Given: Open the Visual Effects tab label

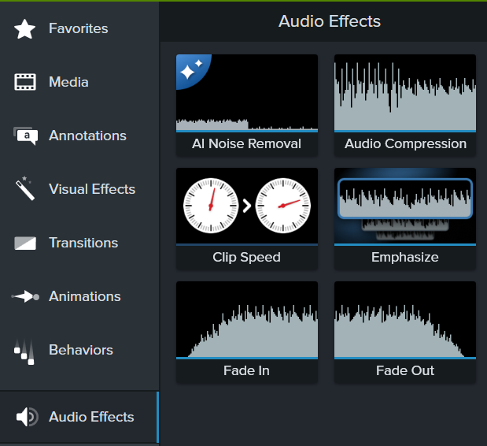Looking at the screenshot, I should pyautogui.click(x=92, y=189).
